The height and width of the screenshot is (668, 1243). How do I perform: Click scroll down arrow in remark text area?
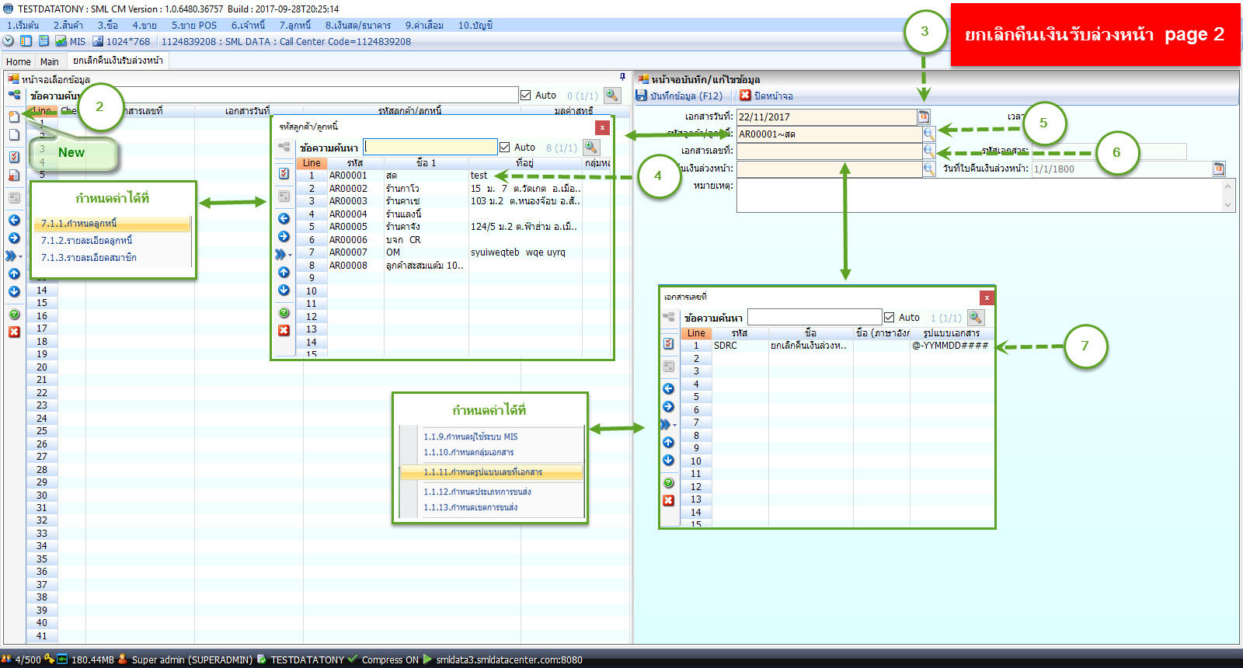point(1228,205)
